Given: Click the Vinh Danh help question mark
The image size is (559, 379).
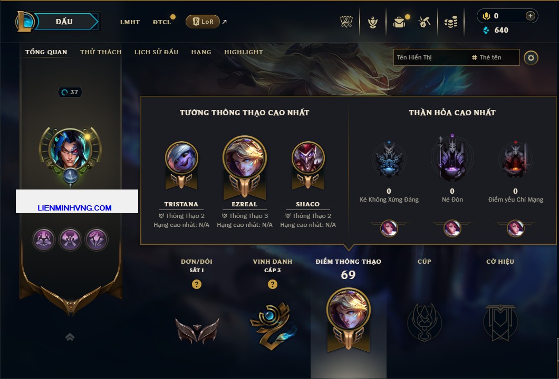Looking at the screenshot, I should tap(272, 284).
